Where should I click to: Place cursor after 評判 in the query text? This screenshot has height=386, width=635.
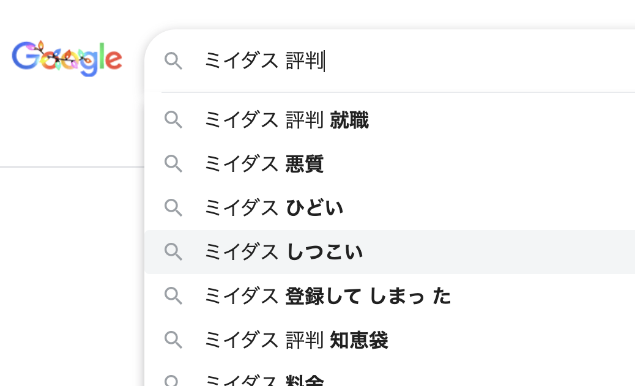click(x=326, y=62)
